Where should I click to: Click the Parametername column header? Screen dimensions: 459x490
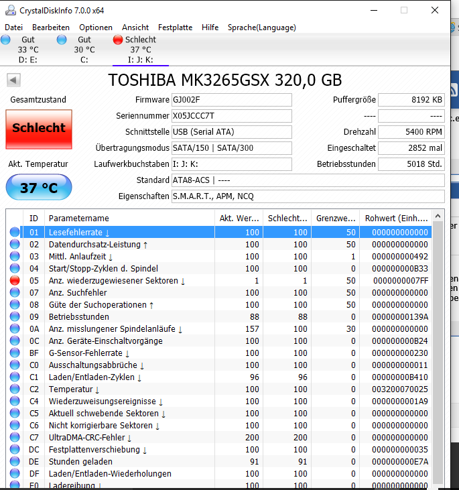[x=129, y=218]
